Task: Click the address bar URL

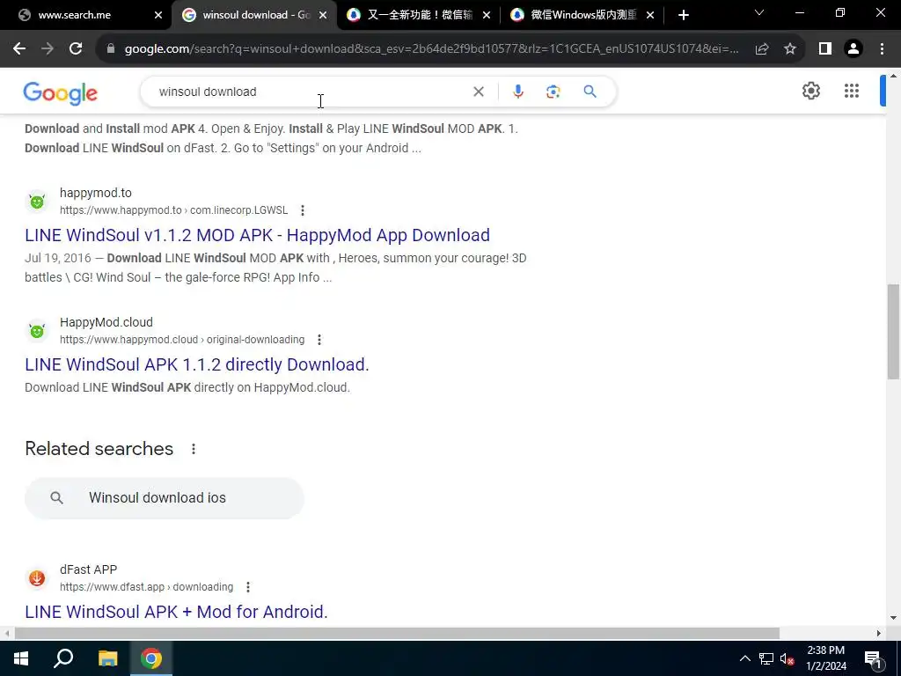Action: [431, 49]
